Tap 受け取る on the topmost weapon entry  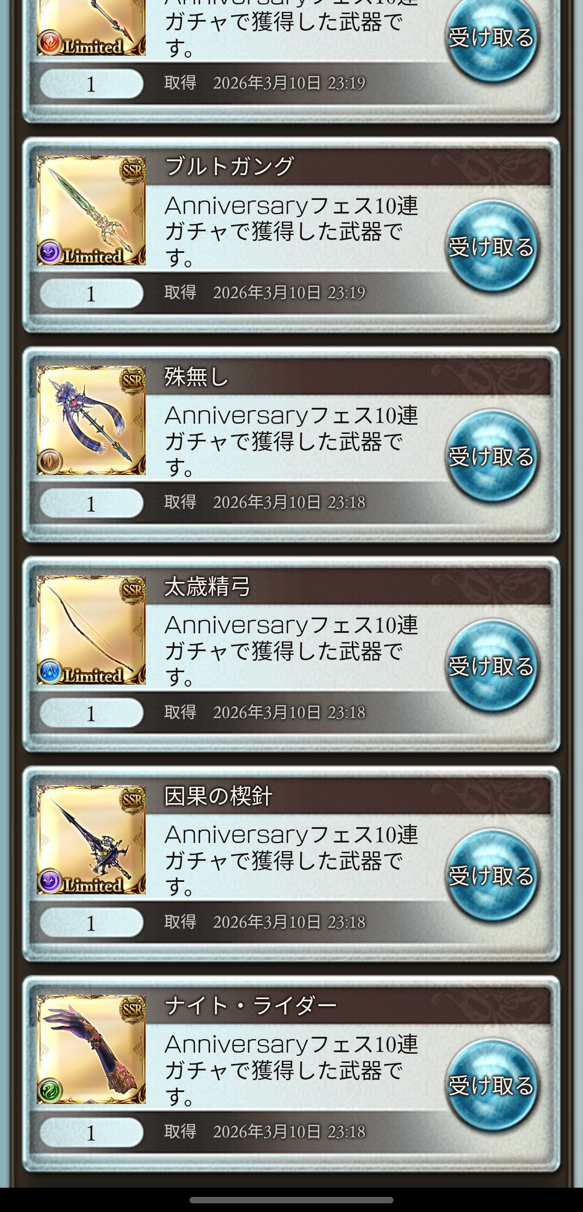492,38
